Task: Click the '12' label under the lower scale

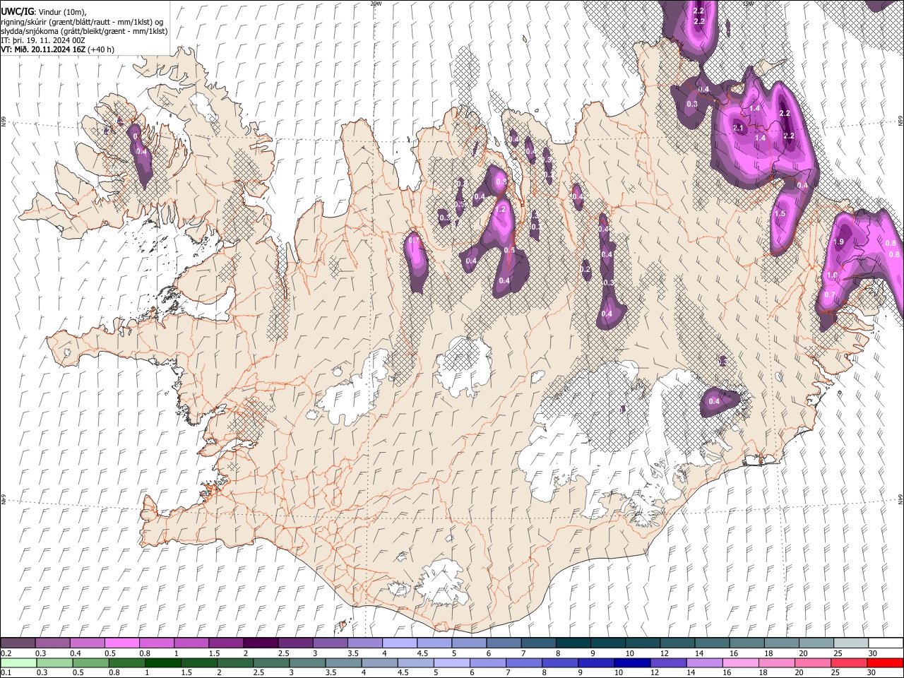Action: (x=656, y=673)
